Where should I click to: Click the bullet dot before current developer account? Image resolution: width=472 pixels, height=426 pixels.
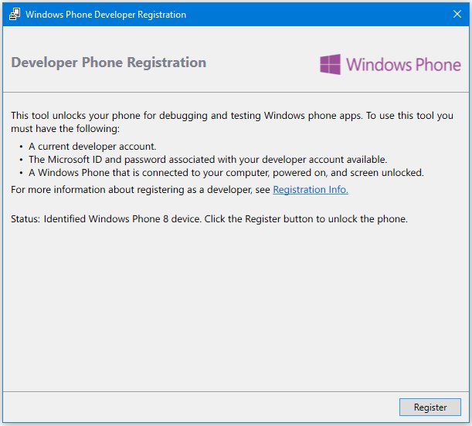(21, 147)
